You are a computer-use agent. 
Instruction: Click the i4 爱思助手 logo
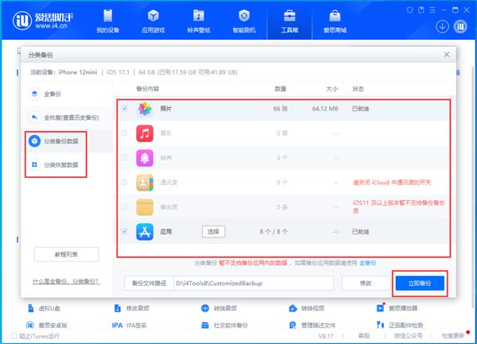43,21
